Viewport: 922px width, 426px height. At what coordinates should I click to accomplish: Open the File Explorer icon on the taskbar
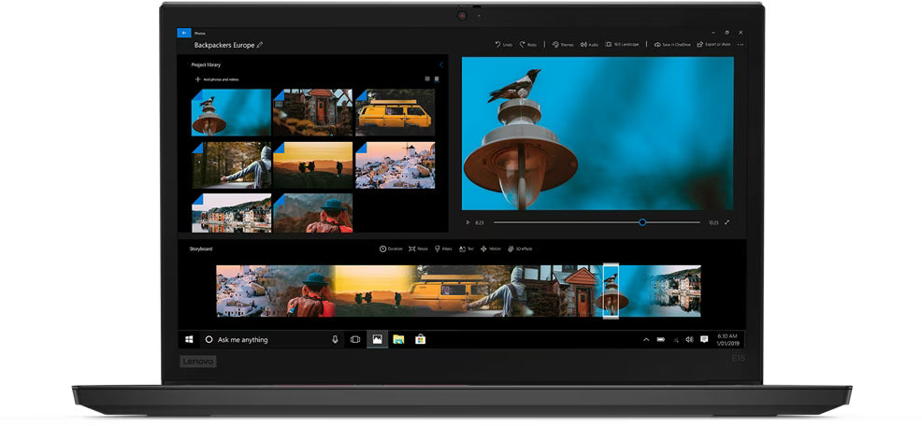point(398,340)
